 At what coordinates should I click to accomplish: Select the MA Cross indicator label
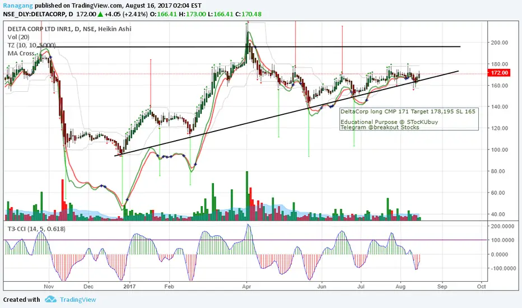[x=21, y=53]
